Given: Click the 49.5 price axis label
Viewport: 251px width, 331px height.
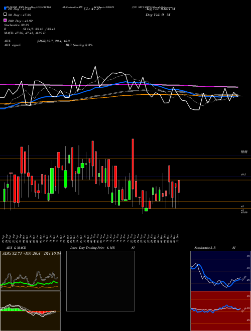Looking at the screenshot, I should pyautogui.click(x=244, y=175).
